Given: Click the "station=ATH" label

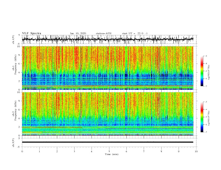Looking at the screenshot, I should (x=104, y=33).
